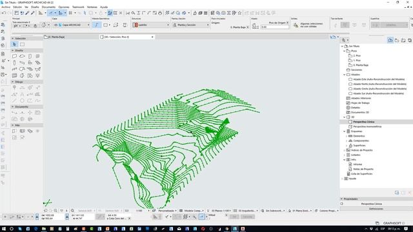
Task: Click the zoom-in magnifier at bottom left
Action: point(55,211)
